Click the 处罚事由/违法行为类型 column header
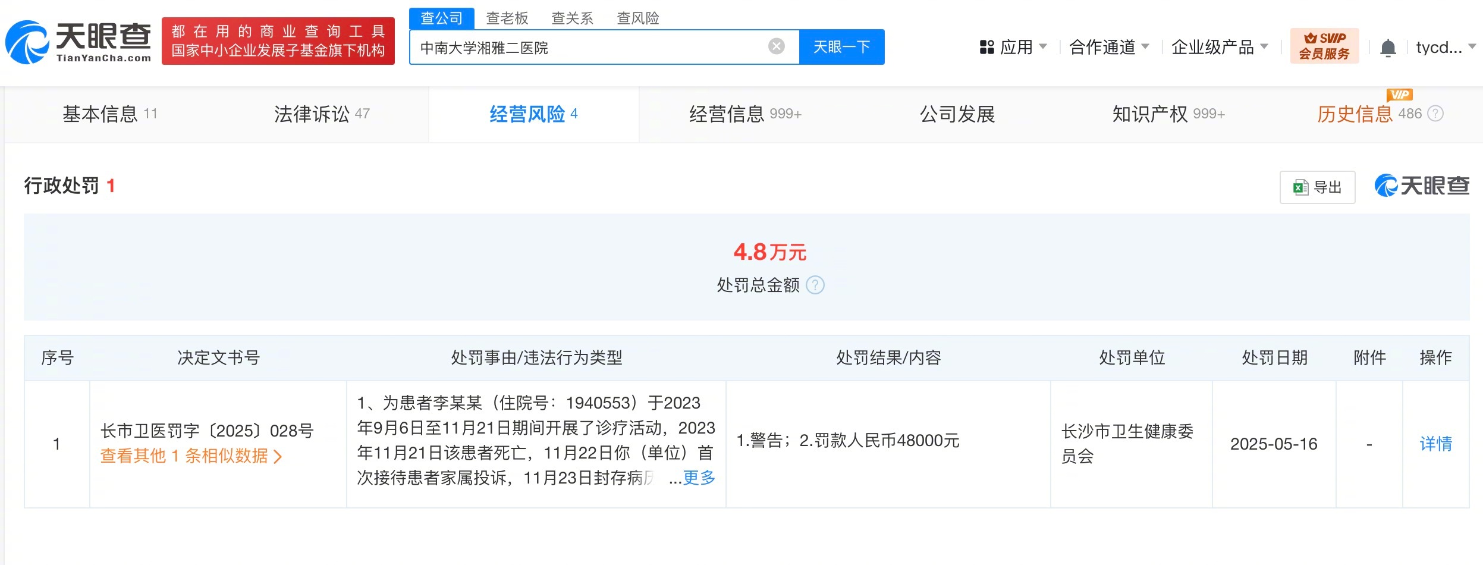 [x=536, y=357]
